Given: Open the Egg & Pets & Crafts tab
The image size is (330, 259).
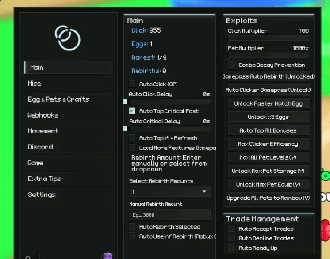Looking at the screenshot, I should (x=69, y=99).
